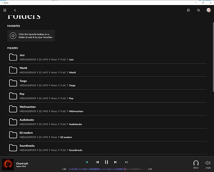Open the play queue icon
Screen dimensions: 214x172
(126, 162)
